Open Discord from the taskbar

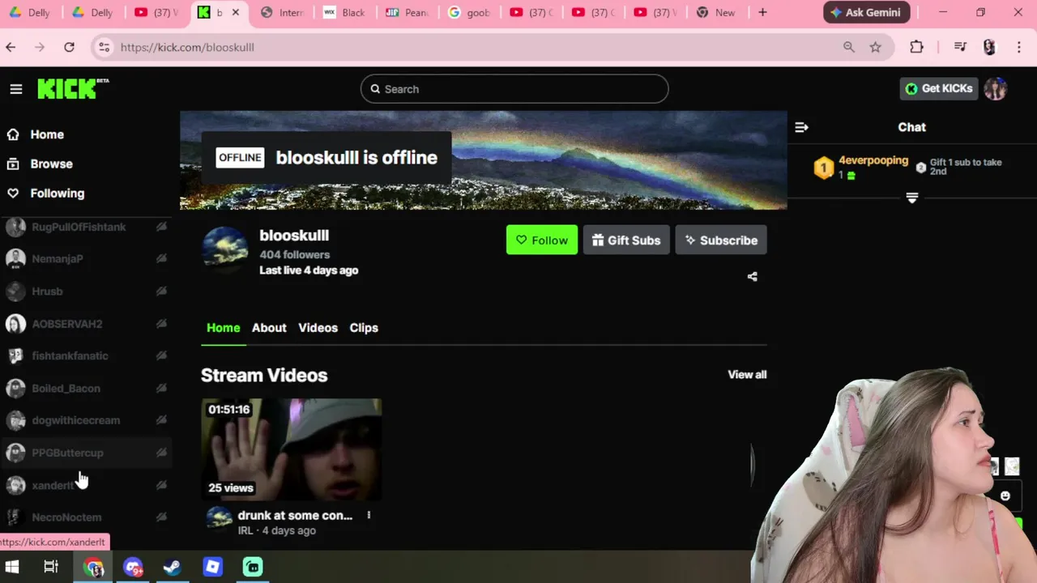(133, 567)
